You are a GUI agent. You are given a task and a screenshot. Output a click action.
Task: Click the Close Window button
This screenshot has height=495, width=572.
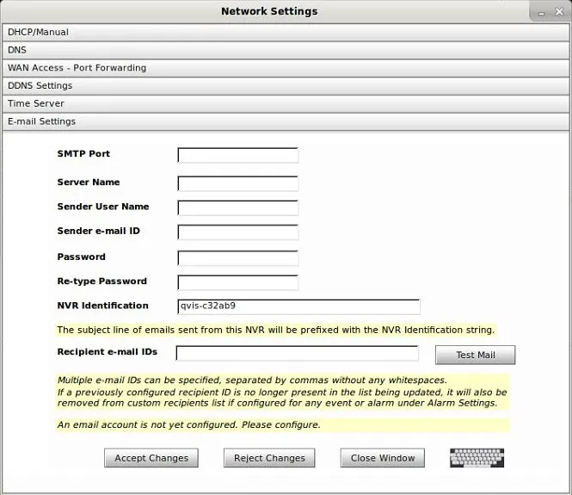coord(383,458)
